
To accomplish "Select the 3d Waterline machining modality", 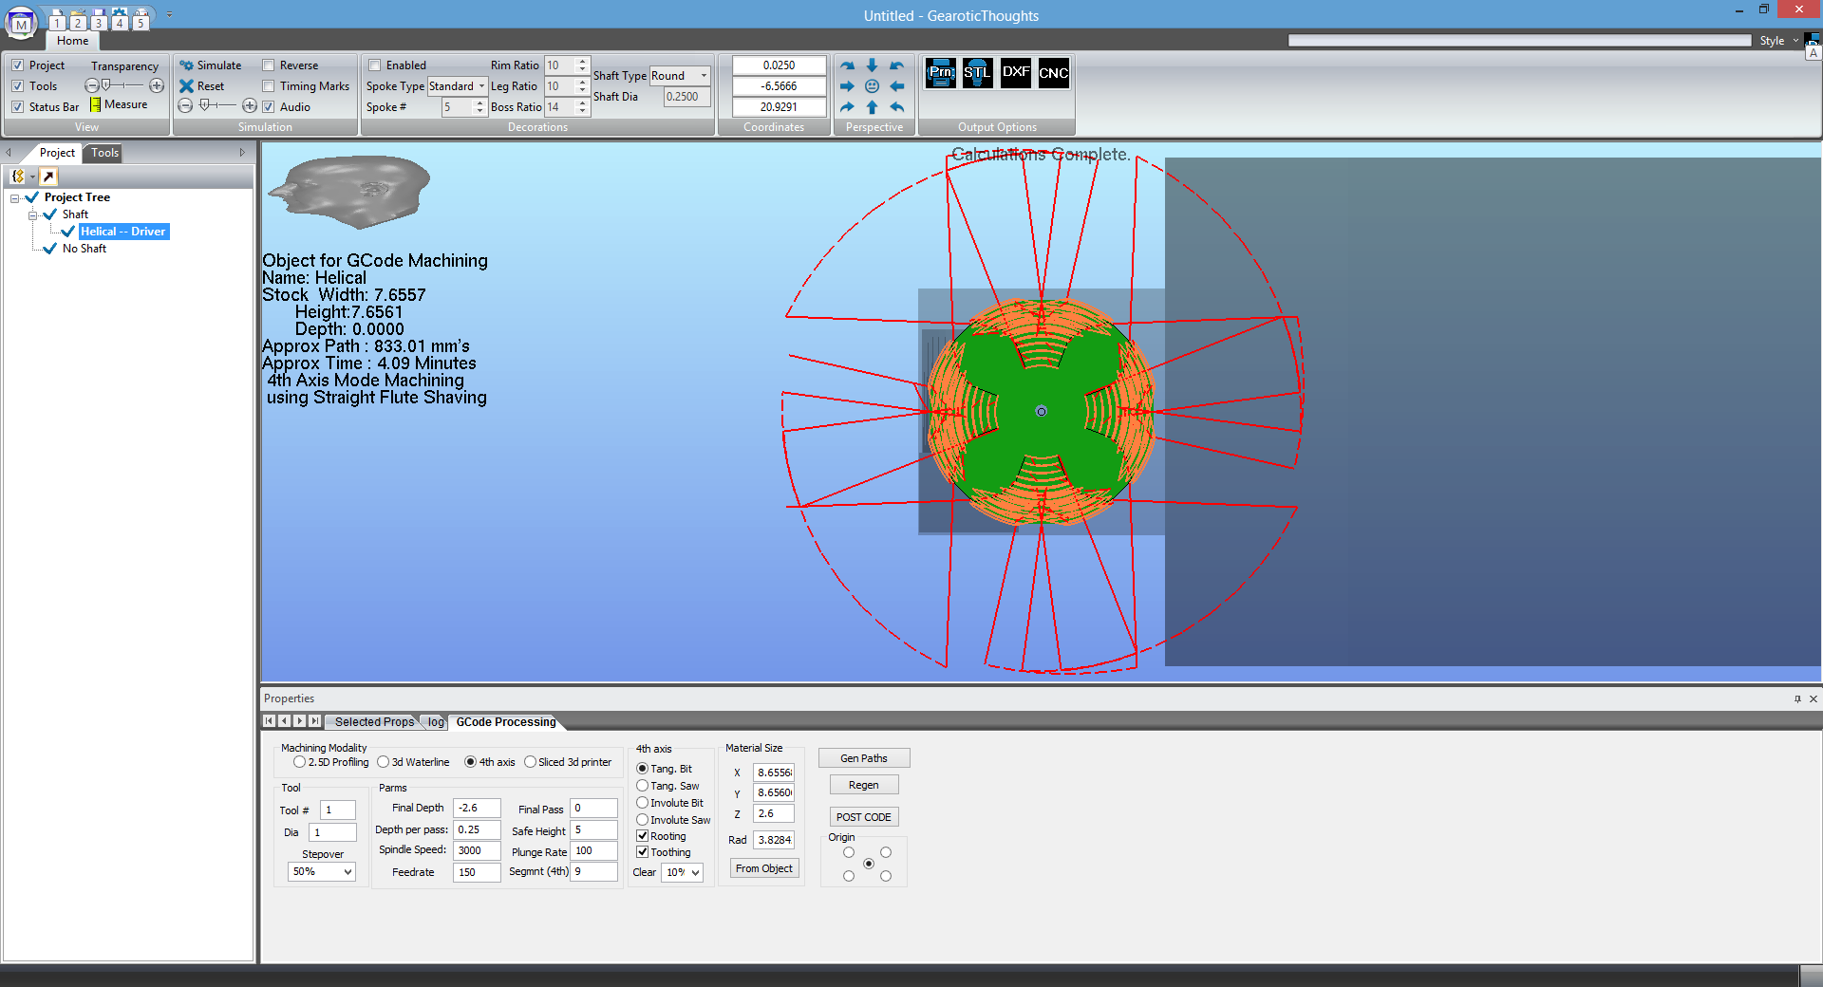I will coord(384,762).
